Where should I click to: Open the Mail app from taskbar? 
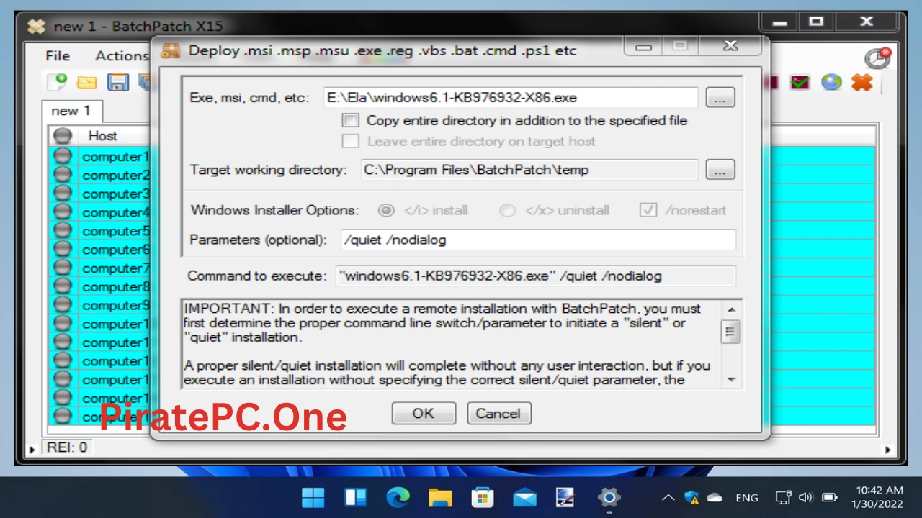(x=524, y=498)
